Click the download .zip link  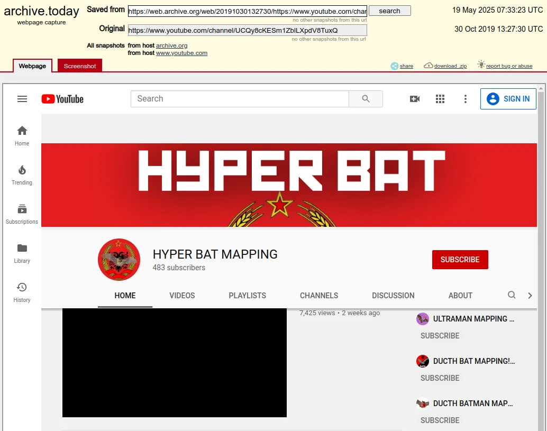450,66
